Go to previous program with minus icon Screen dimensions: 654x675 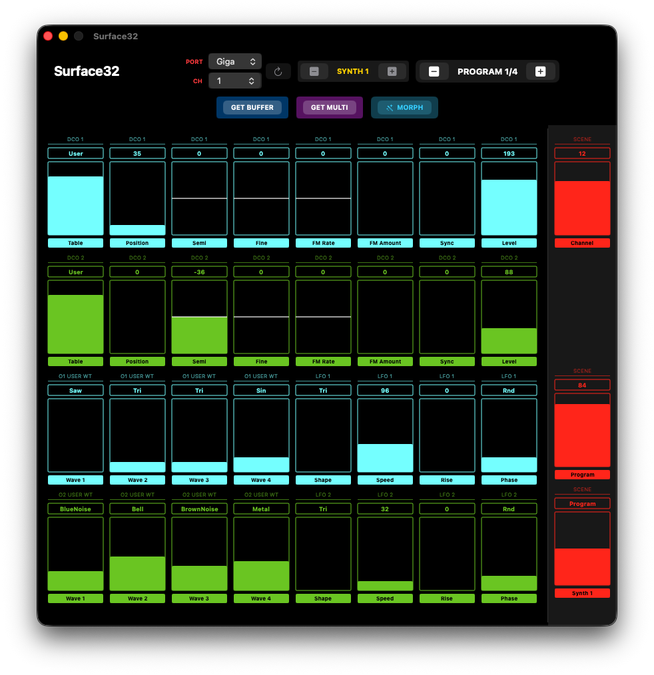(x=434, y=71)
